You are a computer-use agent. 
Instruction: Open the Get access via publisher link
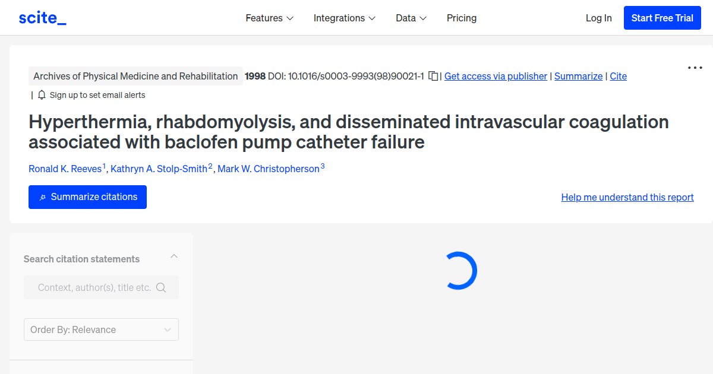[x=496, y=76]
